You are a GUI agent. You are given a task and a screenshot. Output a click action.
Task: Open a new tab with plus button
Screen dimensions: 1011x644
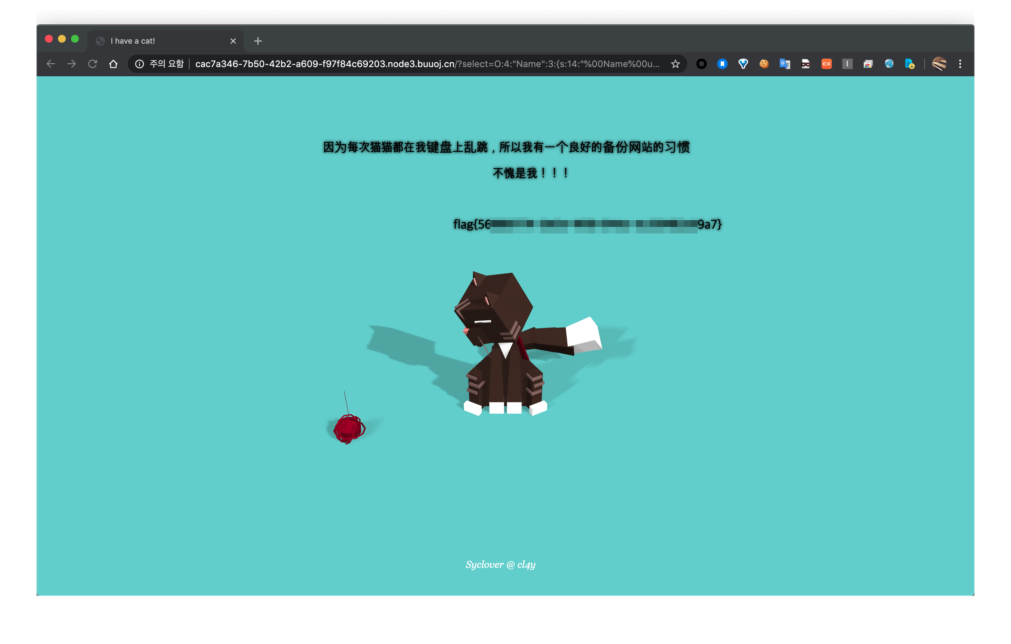click(x=258, y=41)
